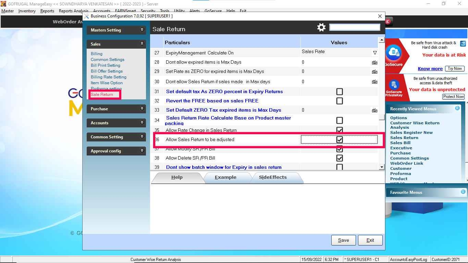Viewport: 468px width, 263px height.
Task: Focus the search field in Sale Return header
Action: click(x=355, y=27)
